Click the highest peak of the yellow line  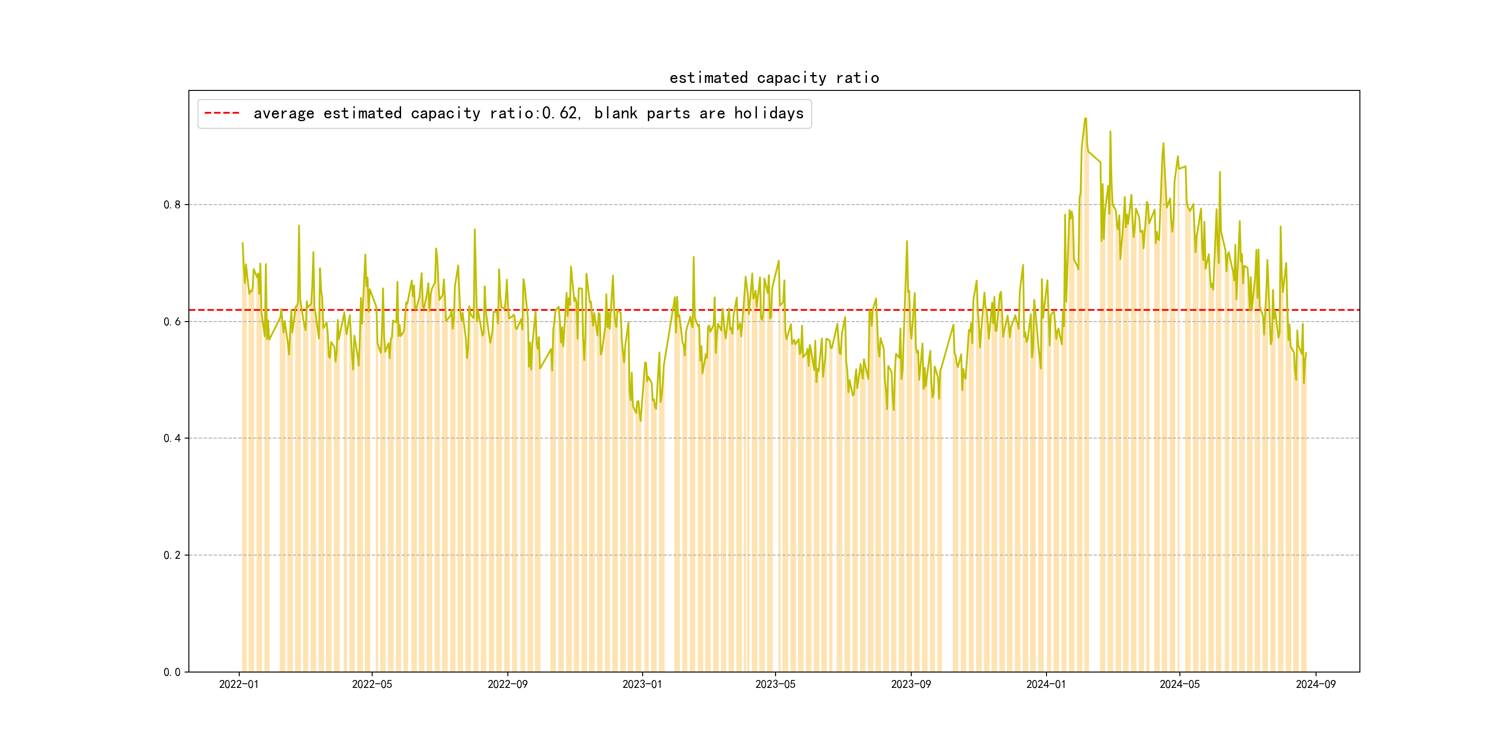(x=1085, y=119)
